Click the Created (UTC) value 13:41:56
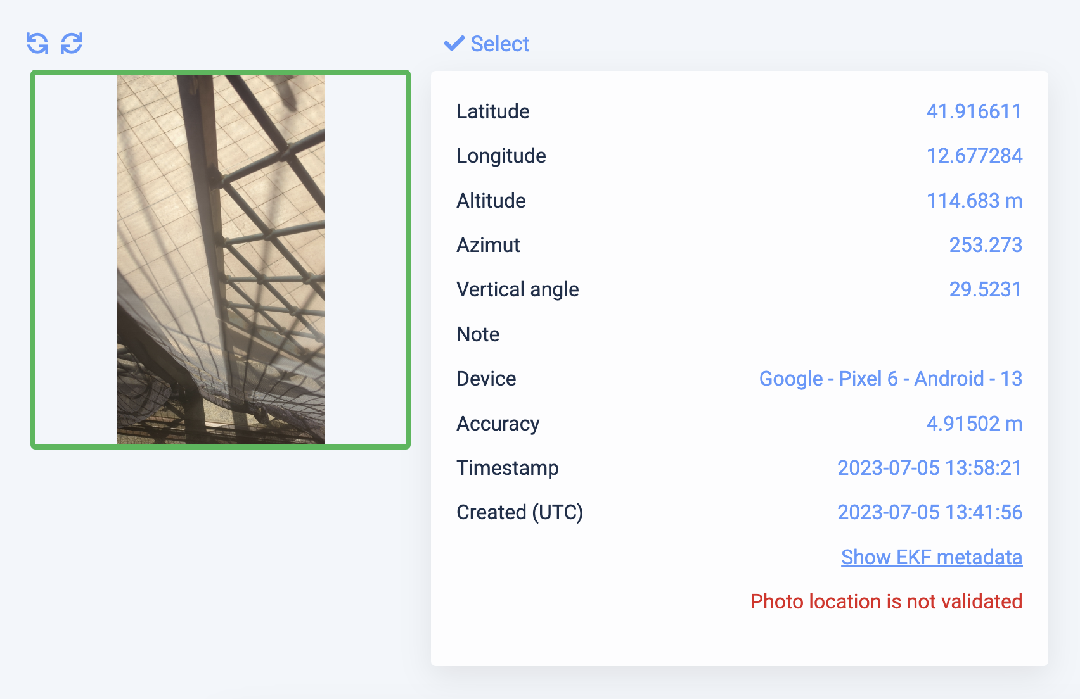Viewport: 1080px width, 699px height. tap(930, 512)
